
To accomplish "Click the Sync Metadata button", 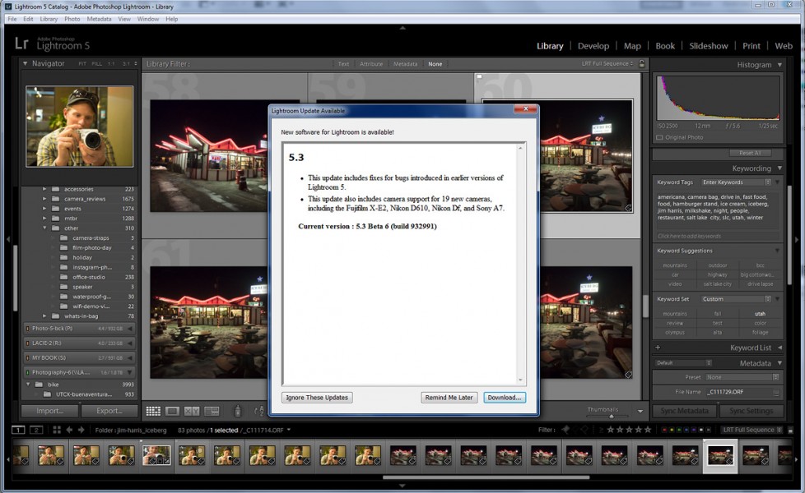I will coord(684,411).
